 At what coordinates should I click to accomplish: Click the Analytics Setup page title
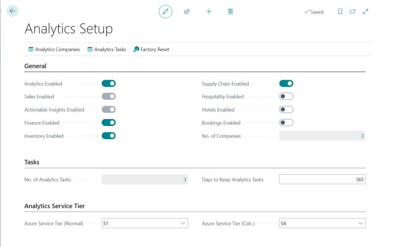[x=69, y=29]
